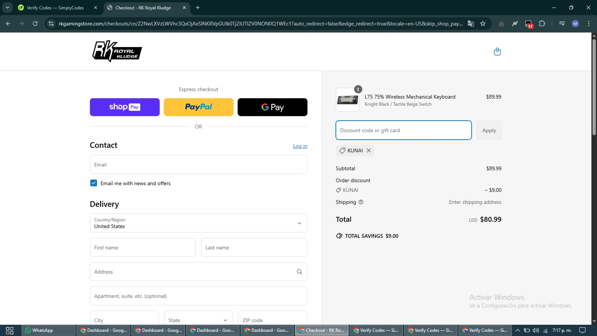Go back to the previous page

(x=8, y=23)
